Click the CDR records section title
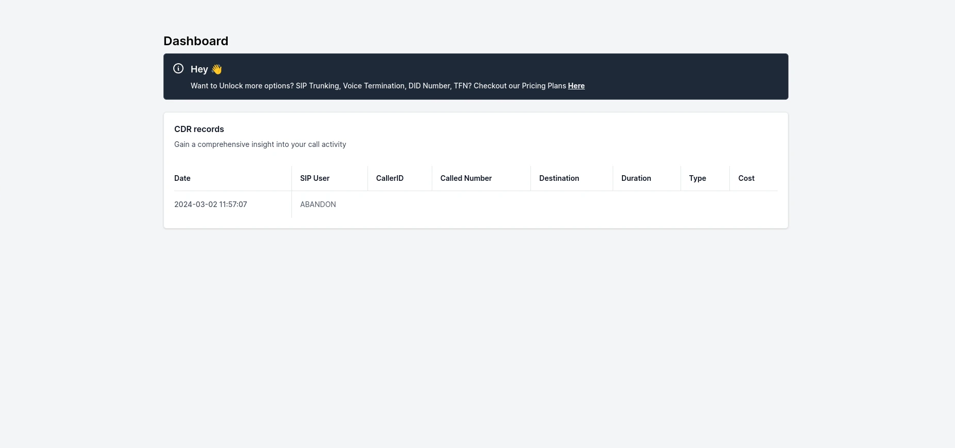 [199, 129]
